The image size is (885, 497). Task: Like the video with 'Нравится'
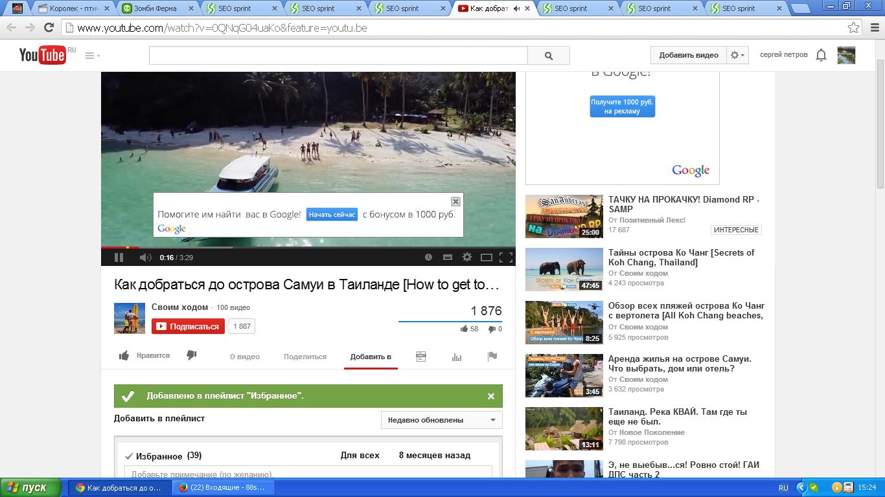[x=144, y=355]
